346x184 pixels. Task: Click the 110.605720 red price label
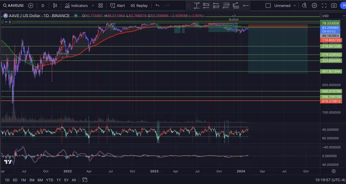pyautogui.click(x=331, y=40)
